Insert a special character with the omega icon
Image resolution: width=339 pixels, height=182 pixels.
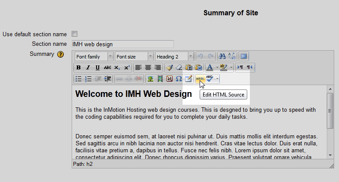pos(179,79)
